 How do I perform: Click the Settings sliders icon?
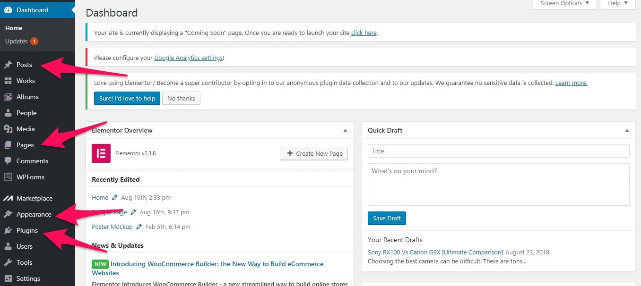8,278
